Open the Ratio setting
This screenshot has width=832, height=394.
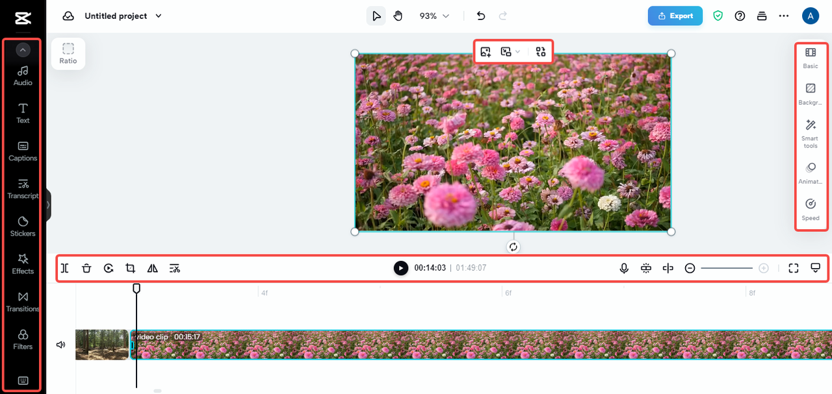[x=68, y=54]
